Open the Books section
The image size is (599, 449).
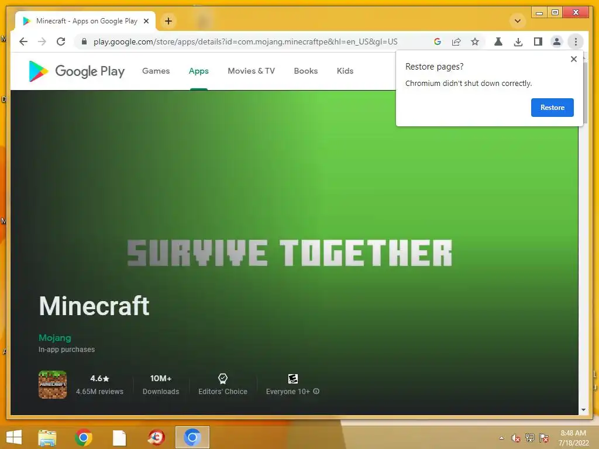pyautogui.click(x=305, y=71)
